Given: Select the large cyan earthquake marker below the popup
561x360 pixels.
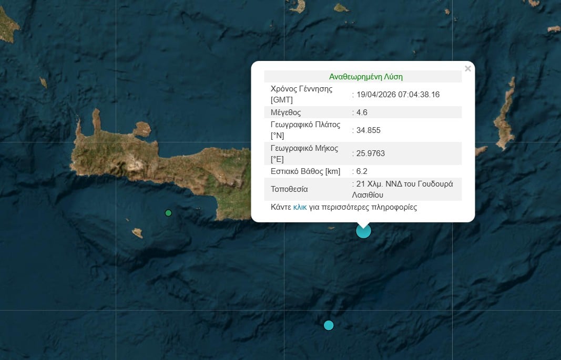Looking at the screenshot, I should click(363, 231).
